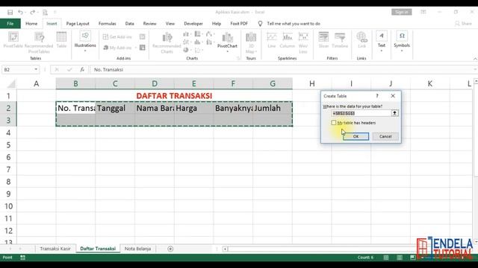This screenshot has width=478, height=268.
Task: Switch to the Home tab
Action: (x=31, y=23)
